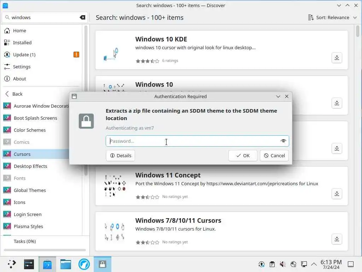Open the Sort: Relevance dropdown
362x272 pixels.
(x=332, y=18)
